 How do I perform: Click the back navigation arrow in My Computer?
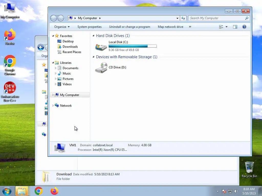point(53,18)
